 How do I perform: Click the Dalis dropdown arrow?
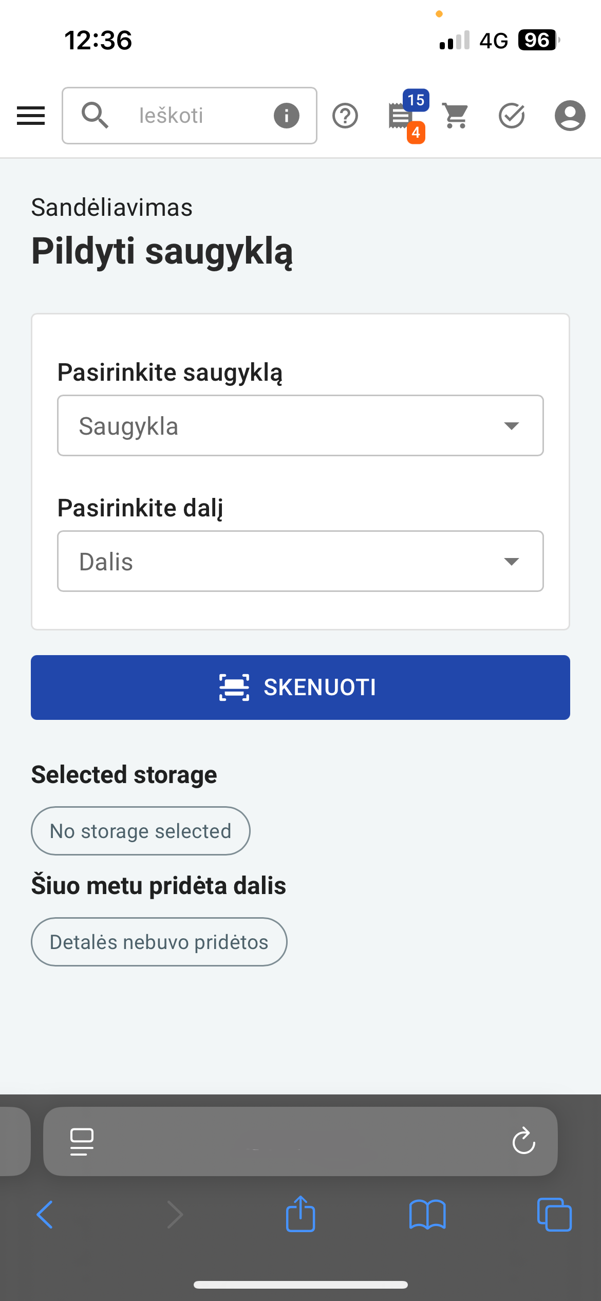512,562
